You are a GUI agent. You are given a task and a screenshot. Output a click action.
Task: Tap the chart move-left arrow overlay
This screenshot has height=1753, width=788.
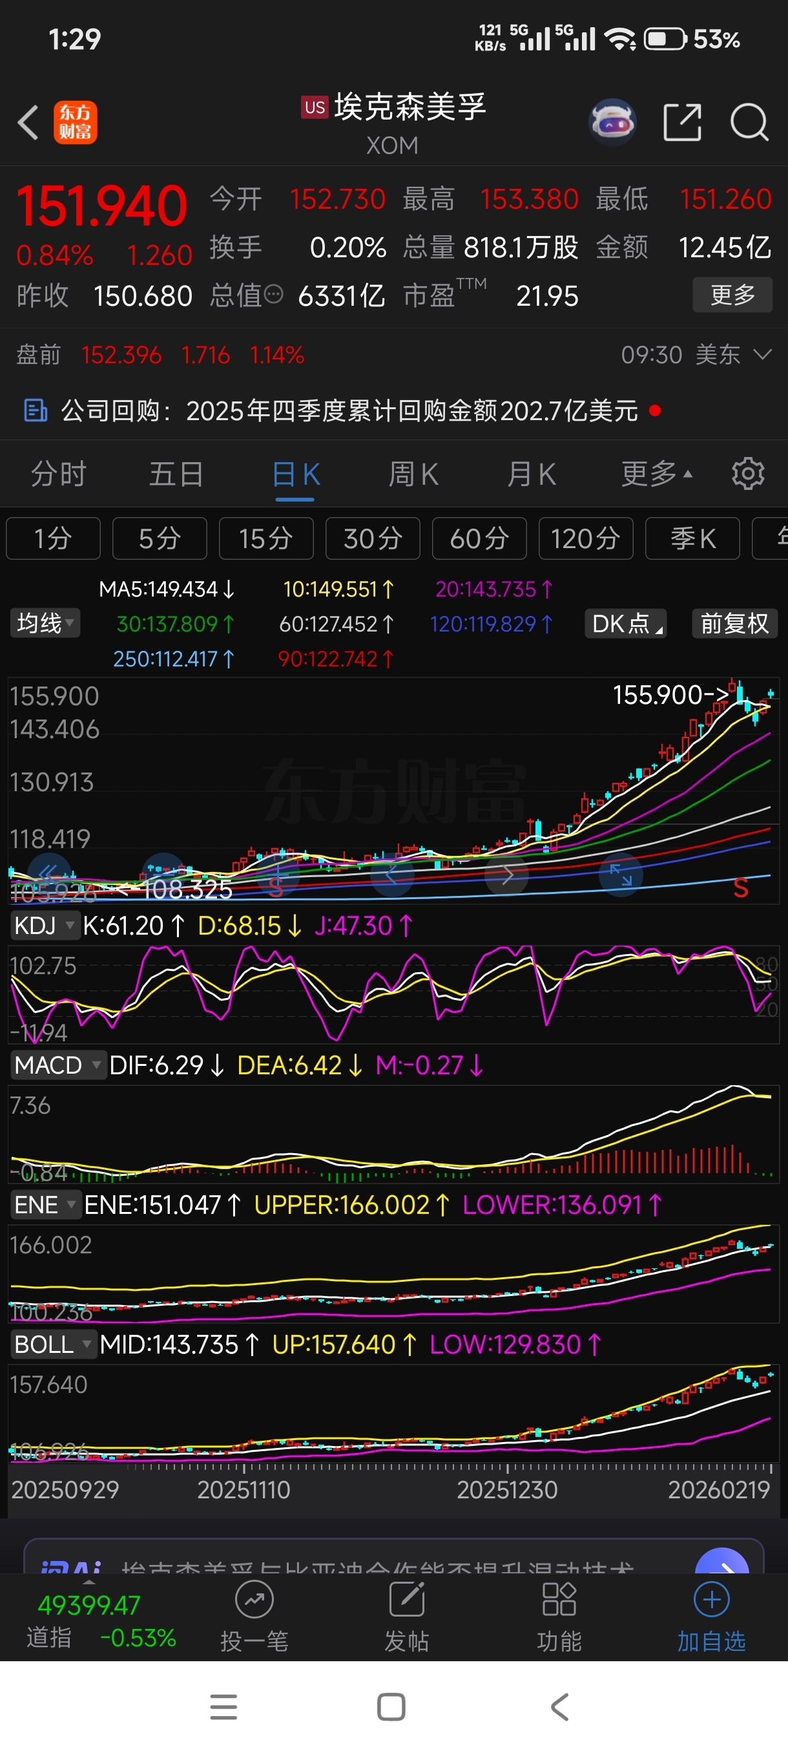pos(392,874)
